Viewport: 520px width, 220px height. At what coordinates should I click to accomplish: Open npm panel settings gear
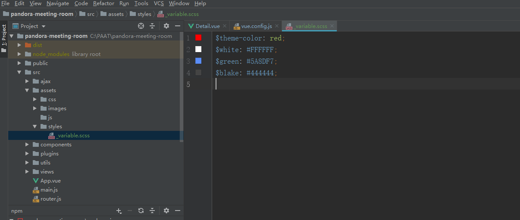point(166,211)
